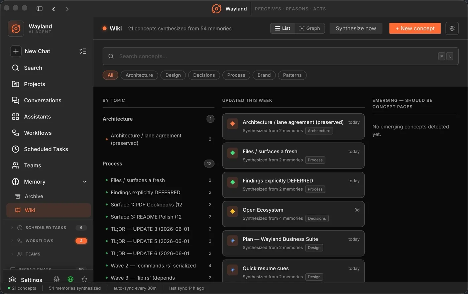Open the checklist icon beside New Chat
The image size is (468, 294).
pos(83,51)
